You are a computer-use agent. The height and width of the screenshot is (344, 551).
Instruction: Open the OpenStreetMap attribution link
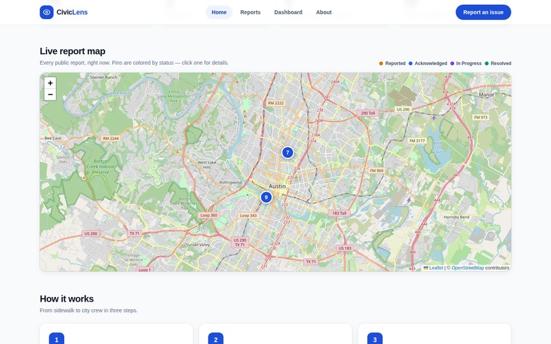(468, 268)
